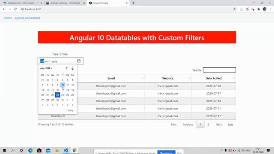Screen dimensions: 274x154
Task: Sort by the Date Added column header
Action: [213, 78]
